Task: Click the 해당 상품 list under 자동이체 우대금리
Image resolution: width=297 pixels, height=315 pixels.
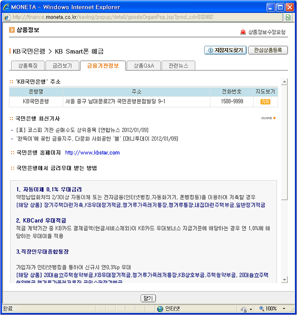Action: coord(141,205)
